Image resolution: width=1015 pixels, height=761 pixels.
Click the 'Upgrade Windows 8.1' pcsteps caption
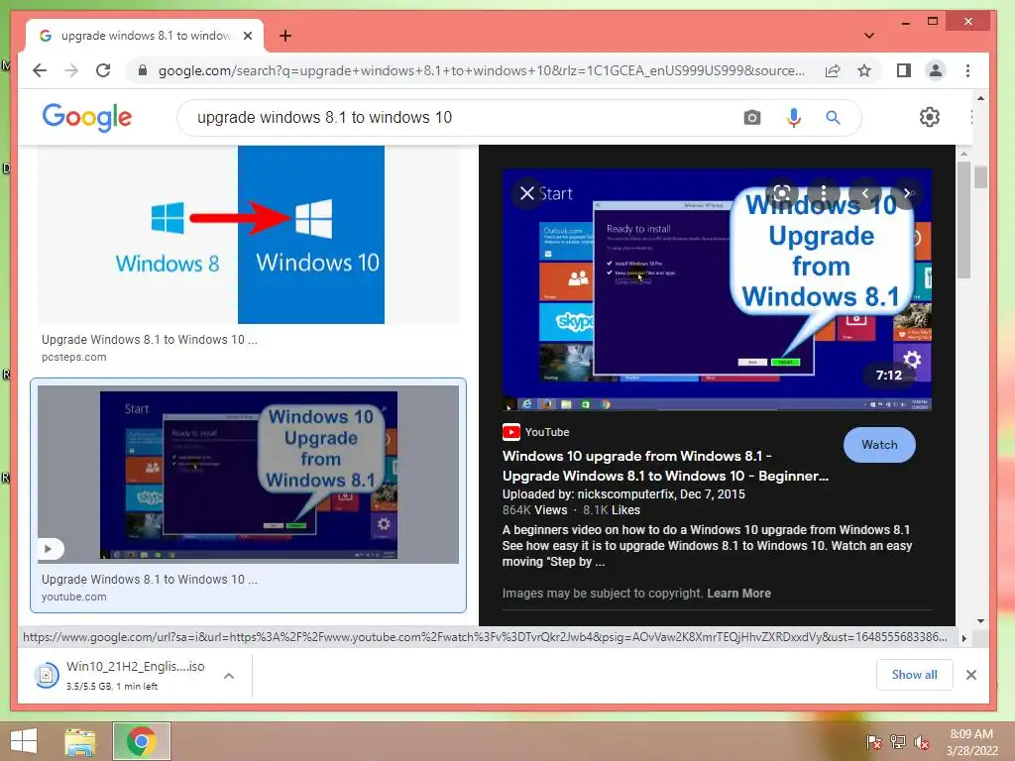click(x=149, y=339)
